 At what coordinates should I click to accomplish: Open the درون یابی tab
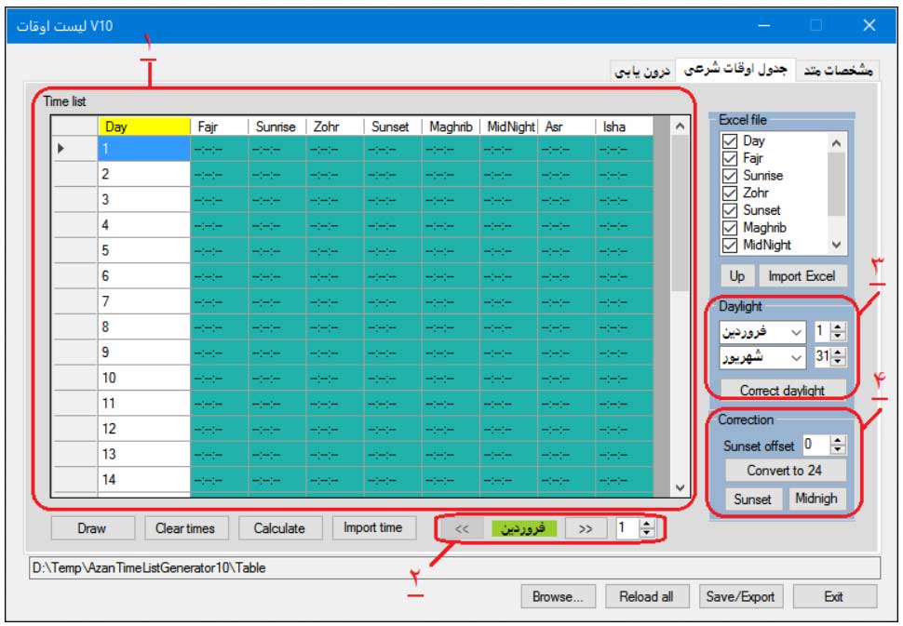pyautogui.click(x=641, y=72)
